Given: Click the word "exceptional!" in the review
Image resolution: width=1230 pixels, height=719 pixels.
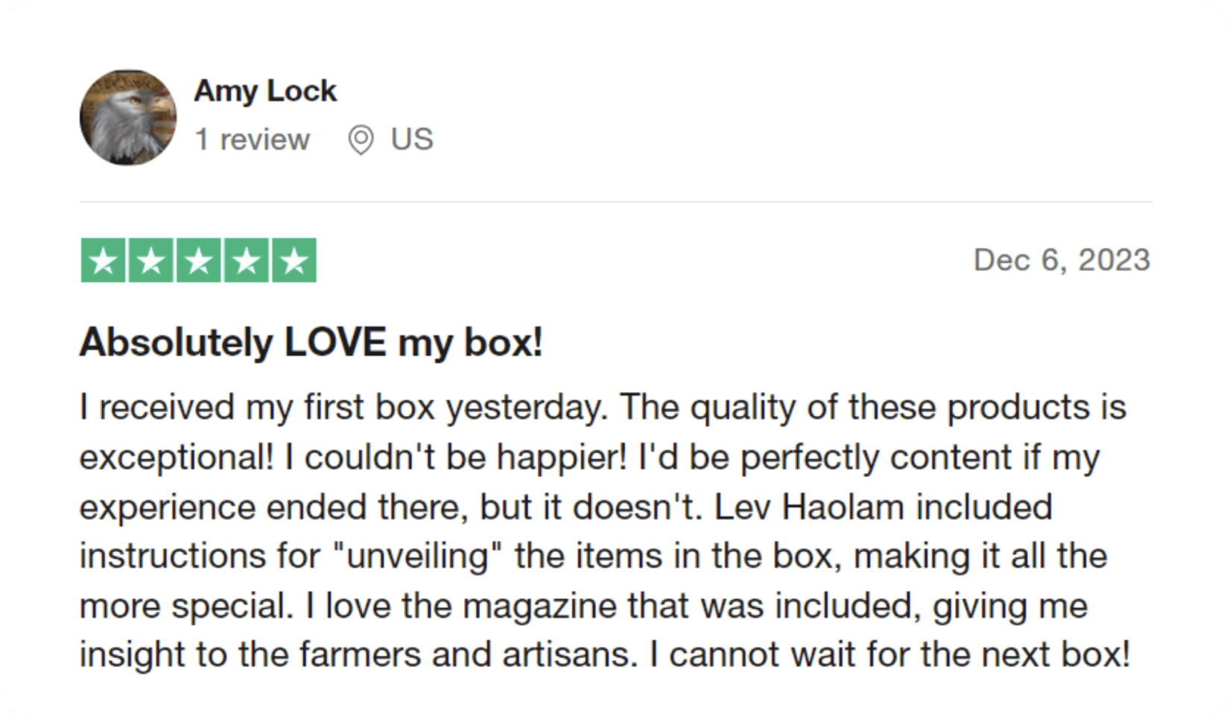Looking at the screenshot, I should tap(177, 457).
